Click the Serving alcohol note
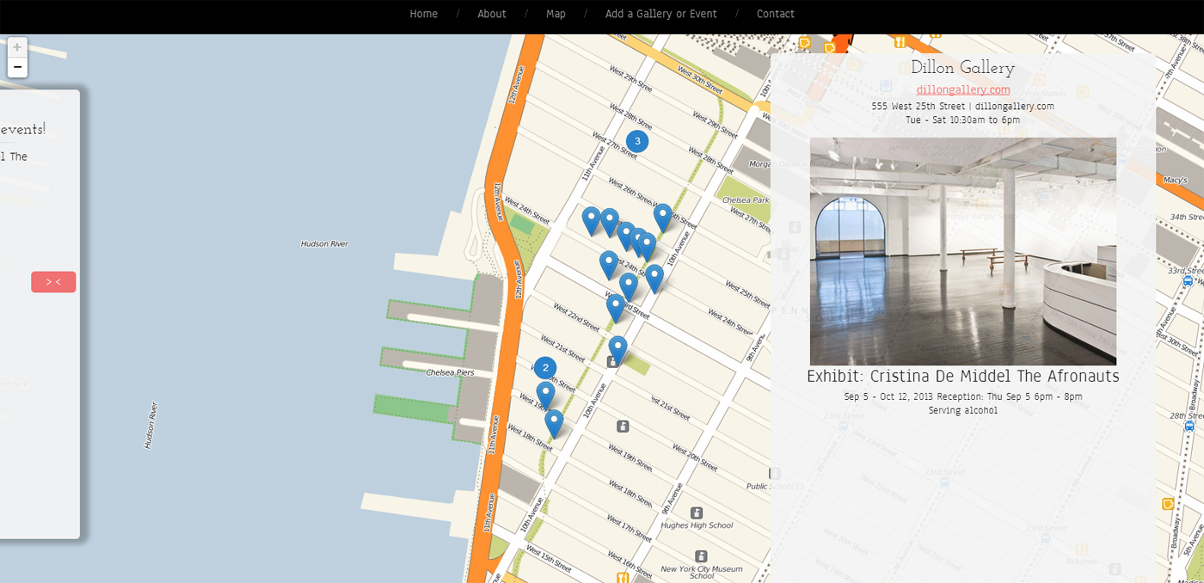This screenshot has height=583, width=1204. click(963, 410)
